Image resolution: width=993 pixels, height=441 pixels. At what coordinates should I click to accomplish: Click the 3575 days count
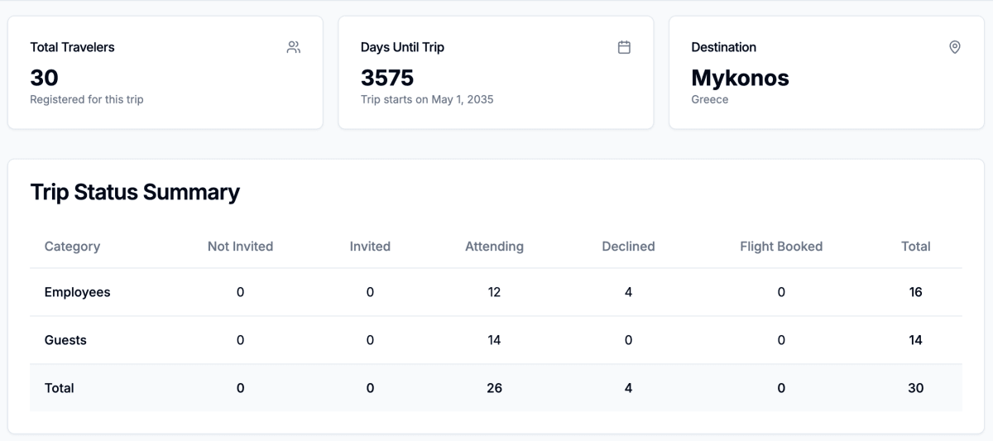point(387,78)
